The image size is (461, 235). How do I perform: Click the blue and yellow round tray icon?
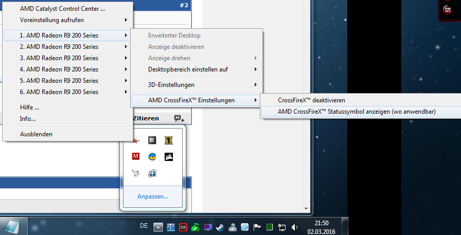tap(152, 156)
